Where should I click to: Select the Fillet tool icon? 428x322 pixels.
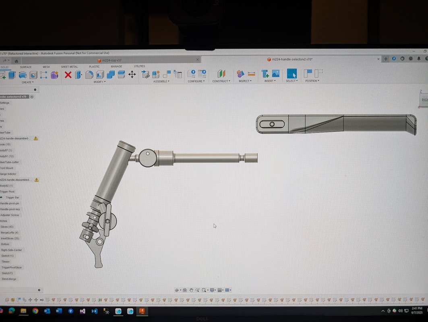coord(89,74)
